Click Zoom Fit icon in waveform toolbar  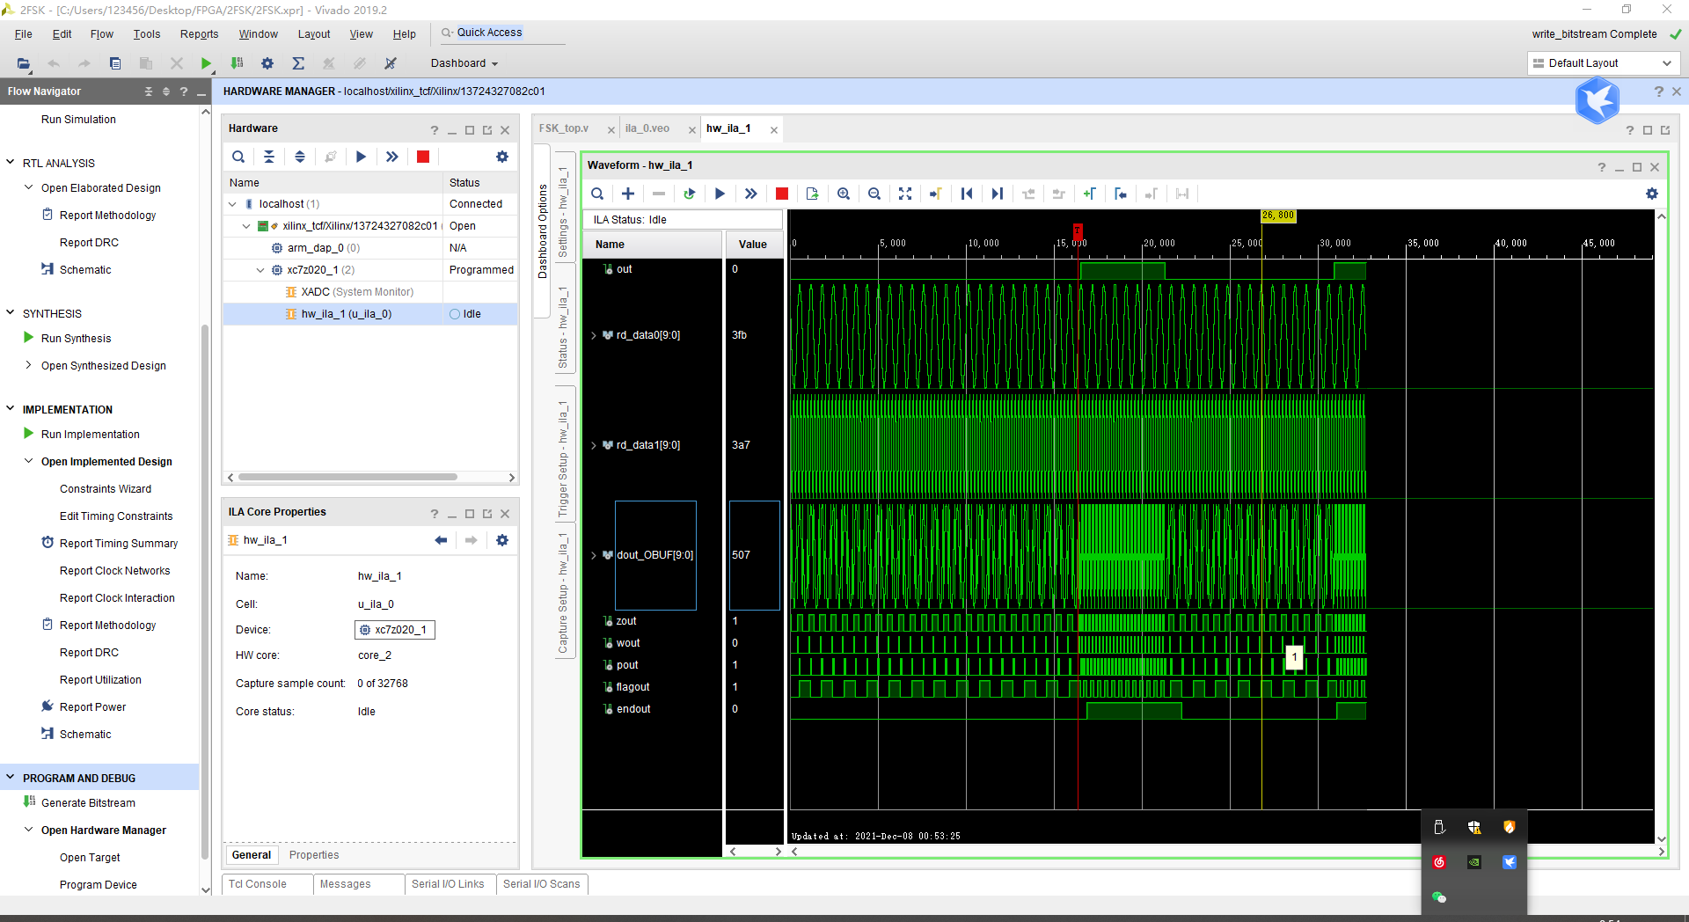click(904, 194)
